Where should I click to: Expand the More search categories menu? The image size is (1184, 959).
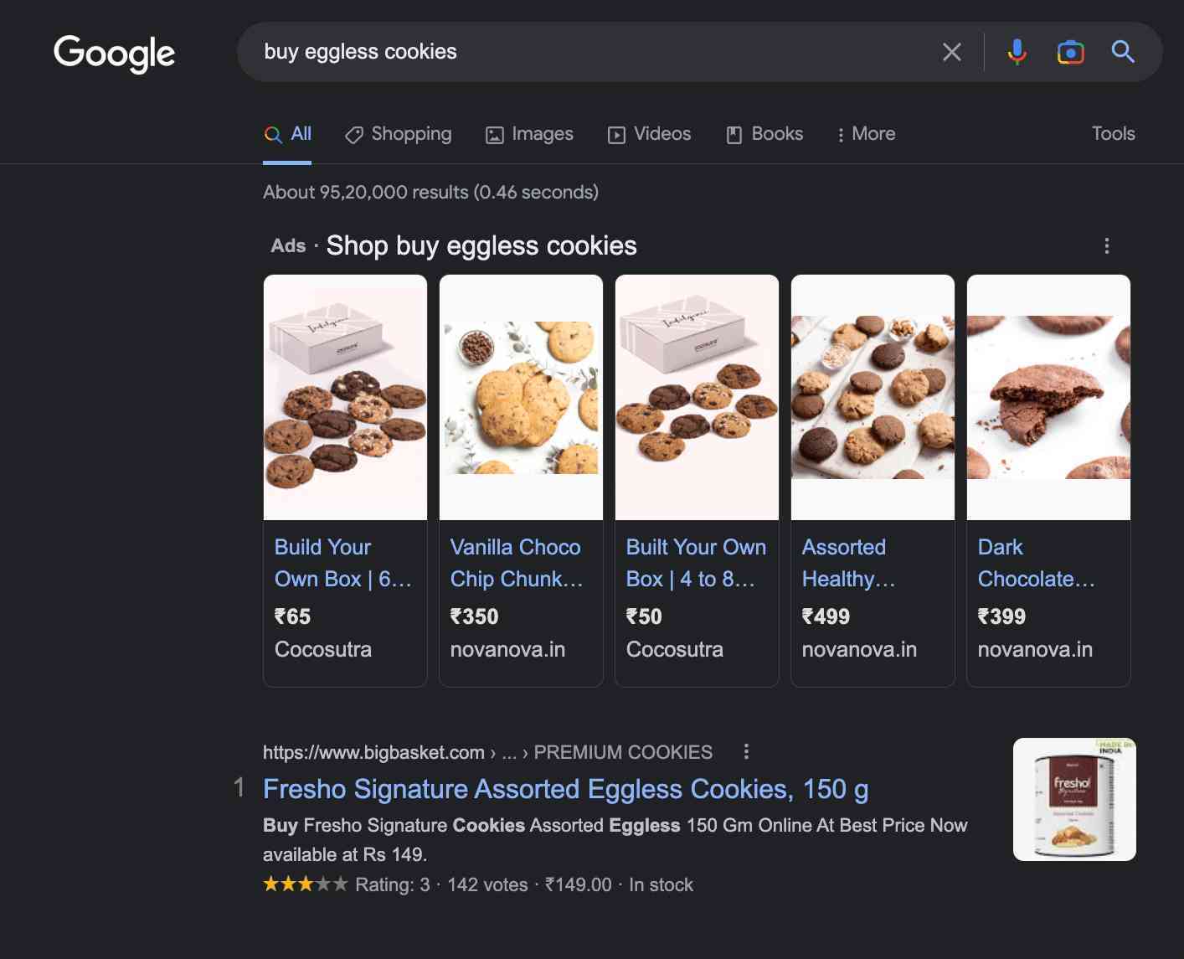(x=866, y=134)
